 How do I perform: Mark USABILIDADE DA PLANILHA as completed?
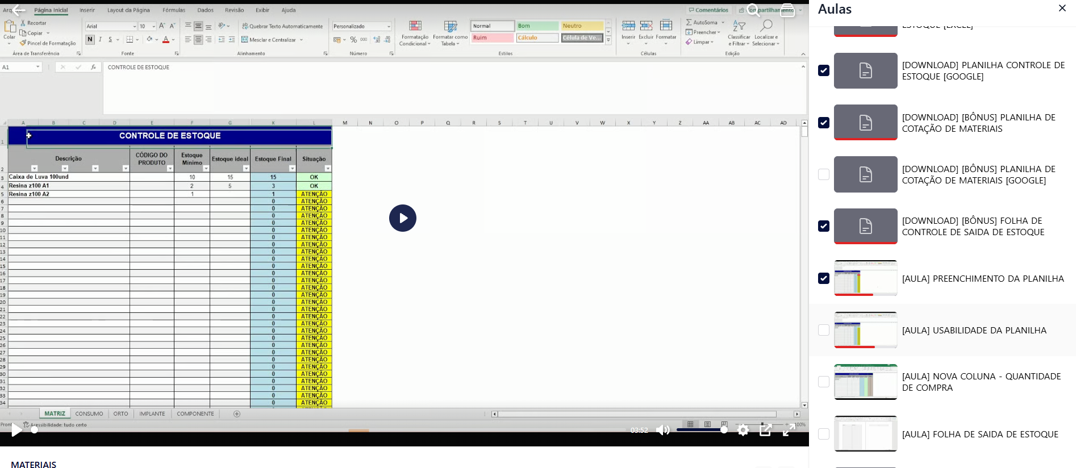824,330
